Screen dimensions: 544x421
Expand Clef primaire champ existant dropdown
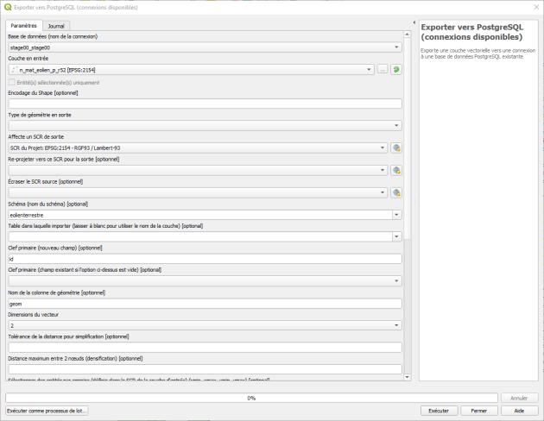click(205, 281)
